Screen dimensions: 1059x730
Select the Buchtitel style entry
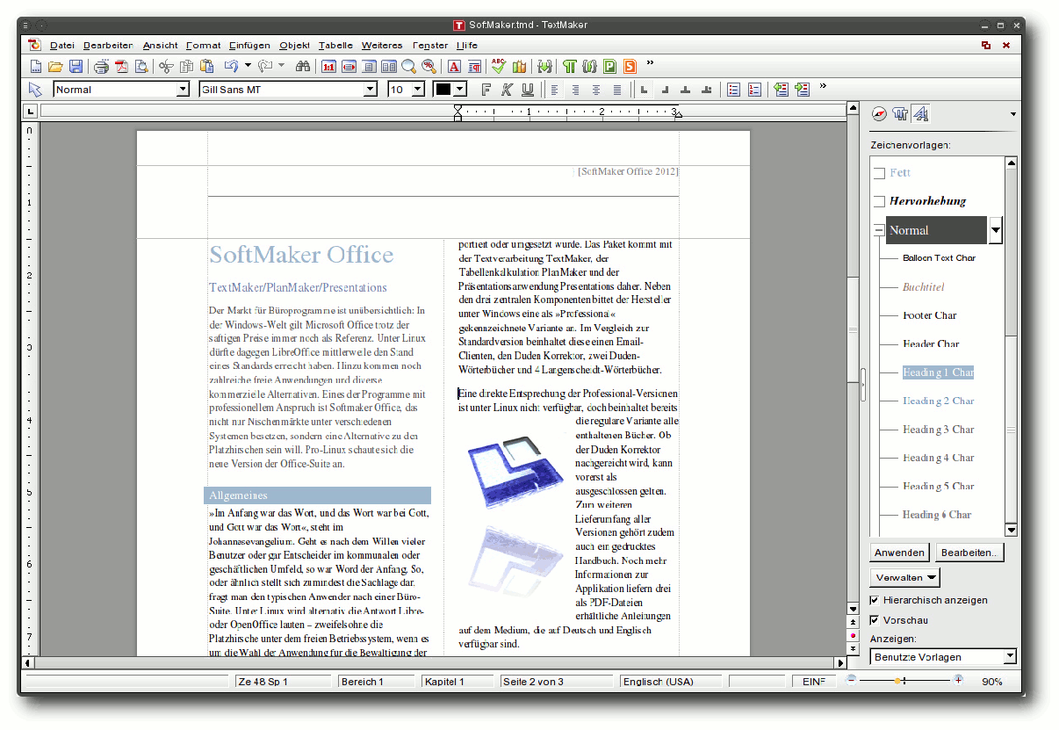923,287
